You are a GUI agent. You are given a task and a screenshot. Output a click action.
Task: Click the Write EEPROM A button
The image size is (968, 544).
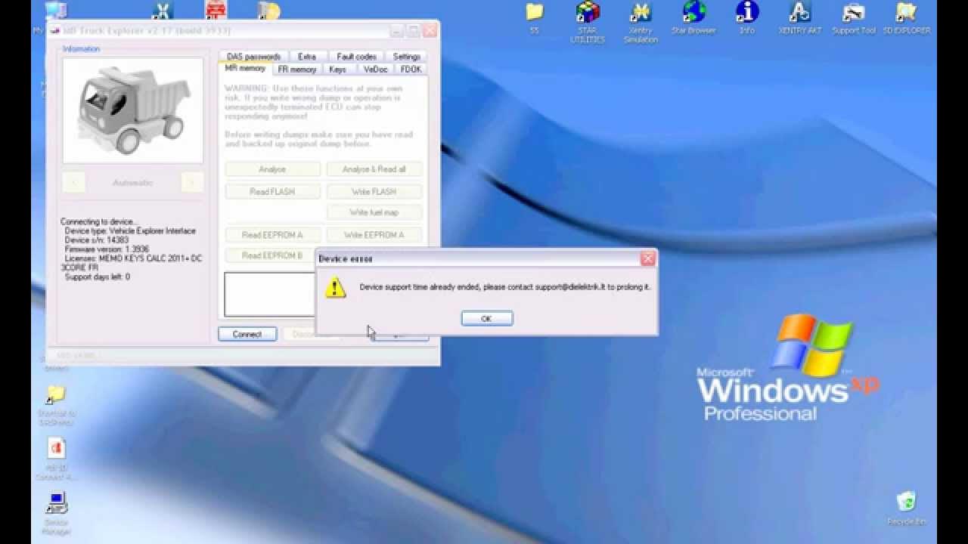374,235
